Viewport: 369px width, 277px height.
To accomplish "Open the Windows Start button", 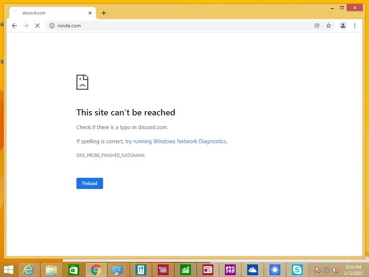I will click(9, 270).
